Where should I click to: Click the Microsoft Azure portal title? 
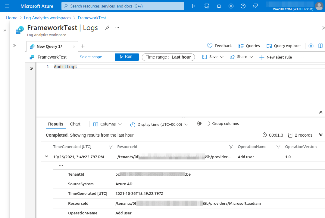pyautogui.click(x=37, y=6)
